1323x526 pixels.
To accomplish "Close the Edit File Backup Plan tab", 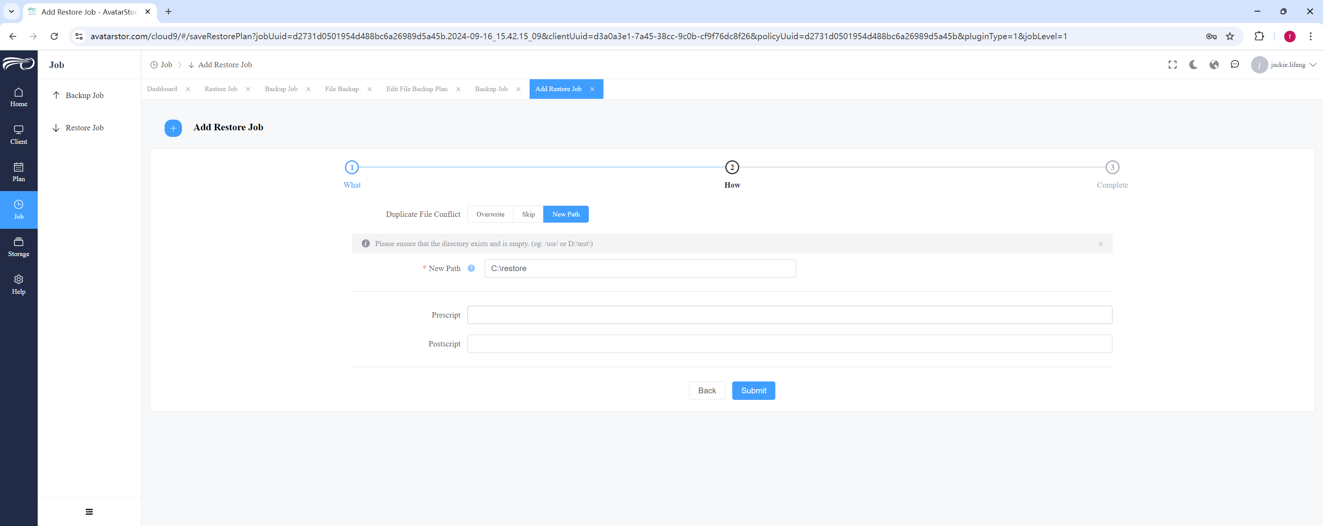I will point(458,89).
